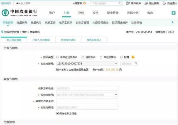Select the 代发工资 submenu item
The image size is (178, 125).
point(50,22)
